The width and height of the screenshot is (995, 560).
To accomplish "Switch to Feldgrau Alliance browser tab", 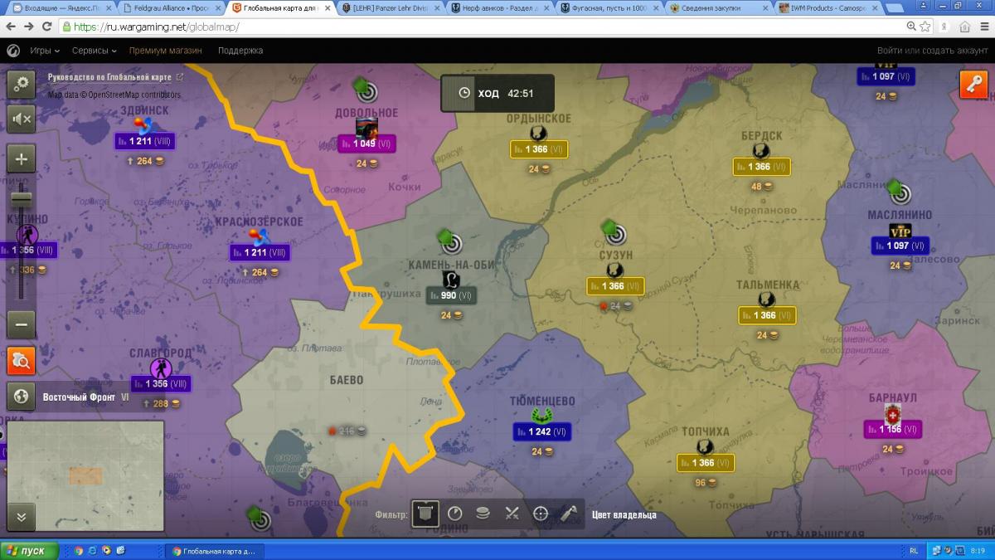I will (171, 7).
